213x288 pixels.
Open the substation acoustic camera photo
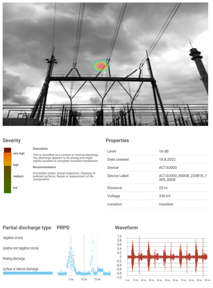[x=105, y=64]
